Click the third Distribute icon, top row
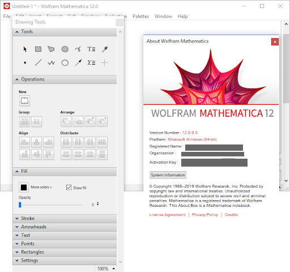 (x=90, y=142)
